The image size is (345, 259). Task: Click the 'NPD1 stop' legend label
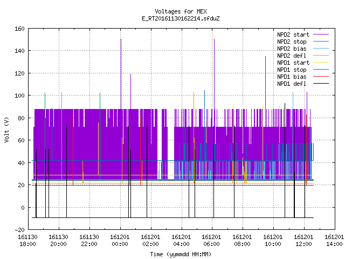292,70
